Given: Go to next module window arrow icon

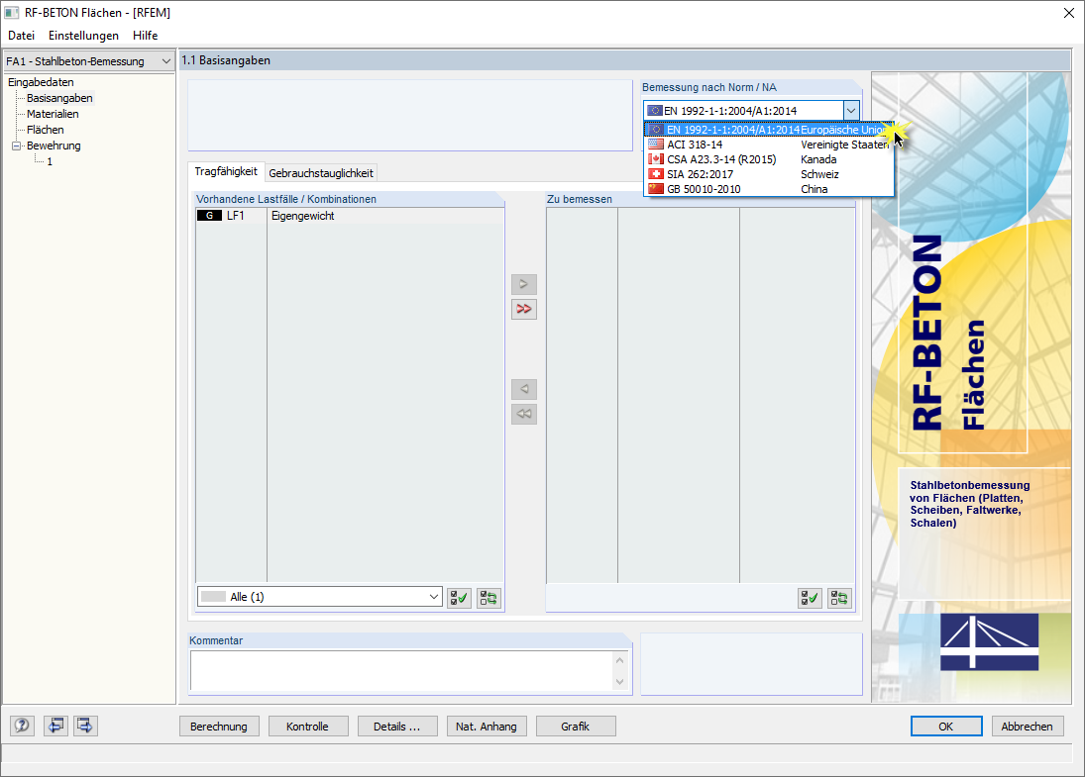Looking at the screenshot, I should 85,726.
